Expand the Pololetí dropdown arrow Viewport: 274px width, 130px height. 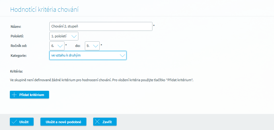[x=74, y=36]
